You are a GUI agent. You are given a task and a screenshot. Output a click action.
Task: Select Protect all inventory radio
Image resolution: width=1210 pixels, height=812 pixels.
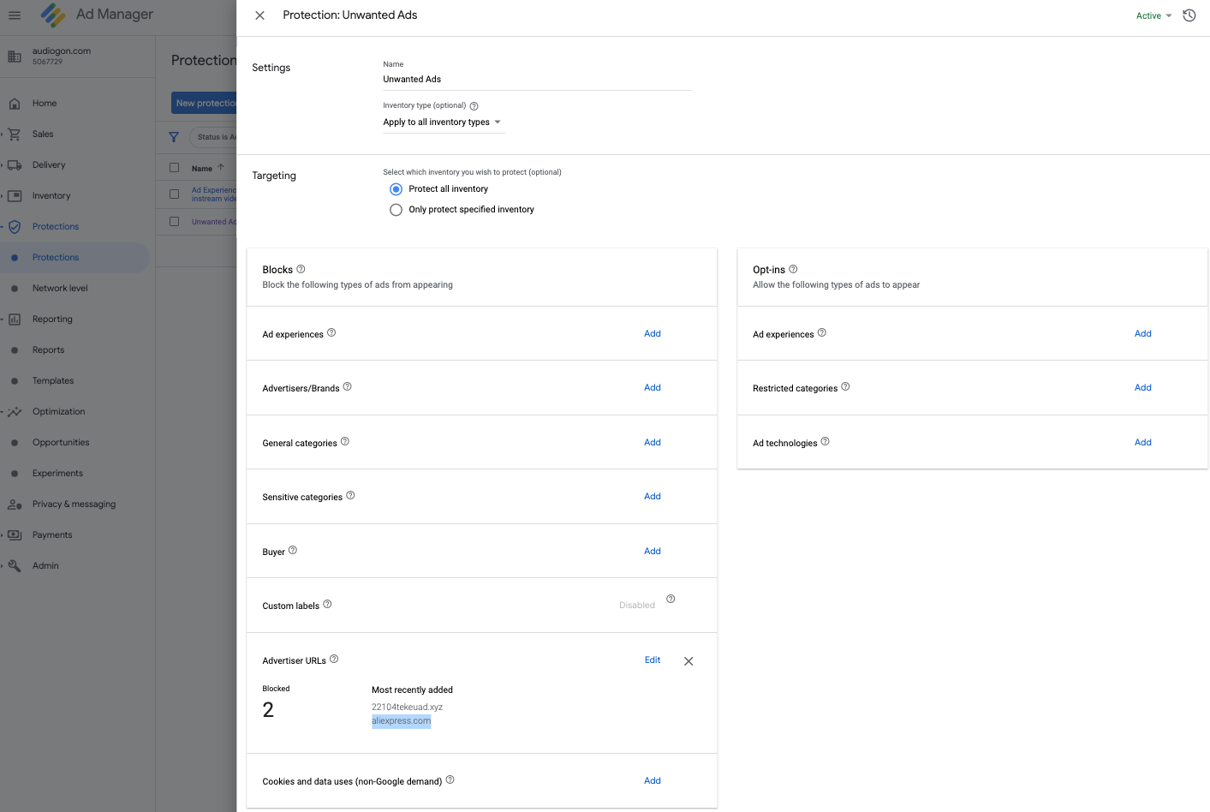[x=396, y=189]
